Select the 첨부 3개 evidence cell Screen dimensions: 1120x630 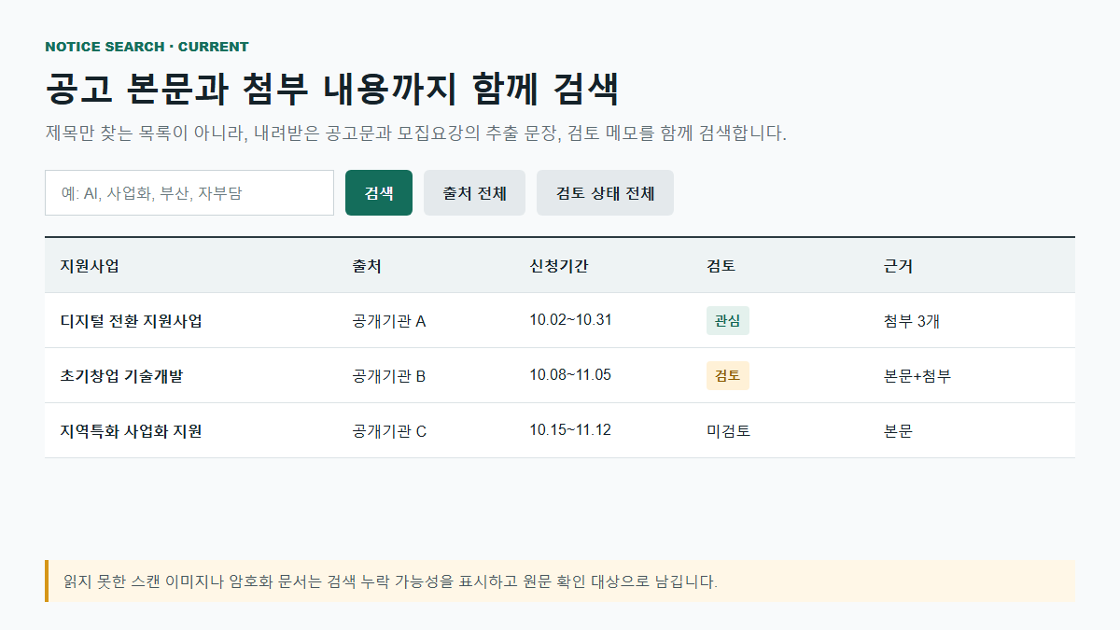click(911, 321)
